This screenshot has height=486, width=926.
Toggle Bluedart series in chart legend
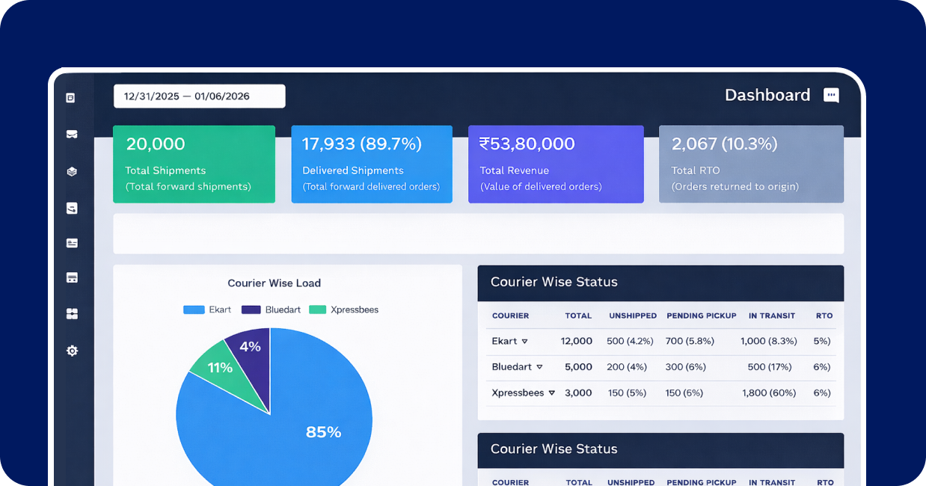(271, 310)
